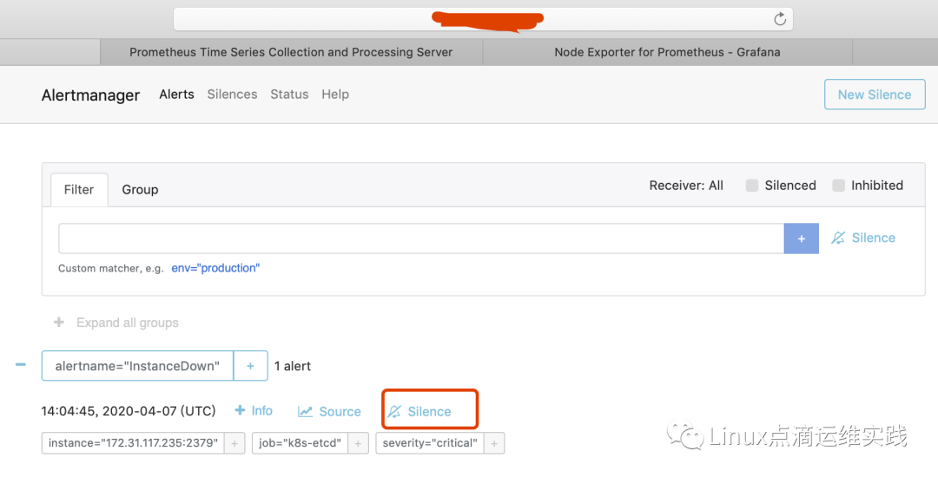The width and height of the screenshot is (938, 477).
Task: Switch to Node Exporter Grafana browser tab
Action: [x=667, y=52]
